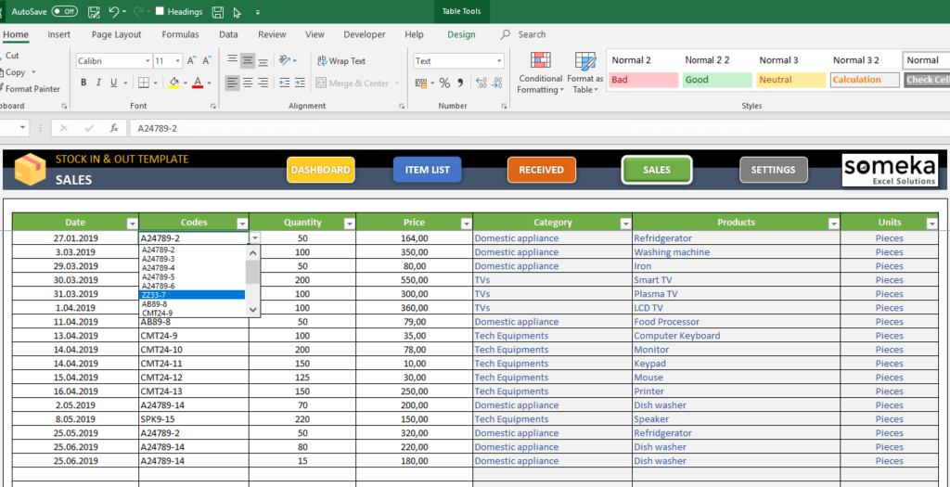
Task: Open the Design tab under Table Tools
Action: 461,34
